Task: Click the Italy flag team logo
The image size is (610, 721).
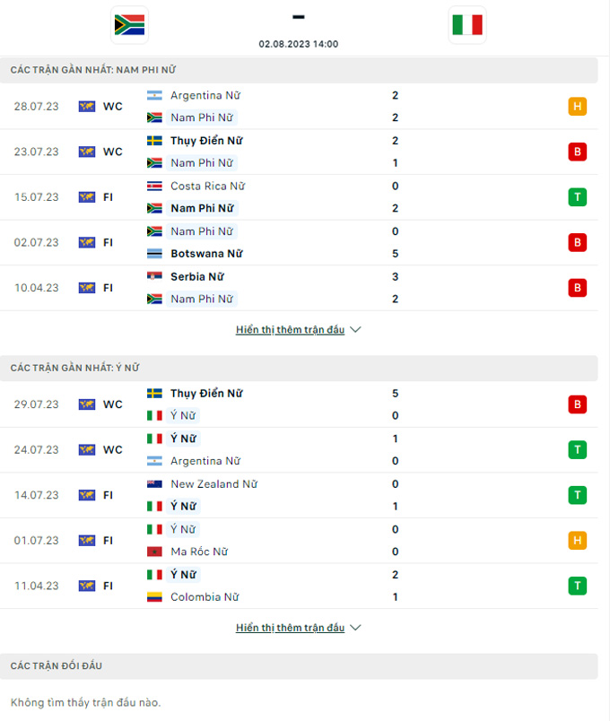Action: click(x=466, y=24)
